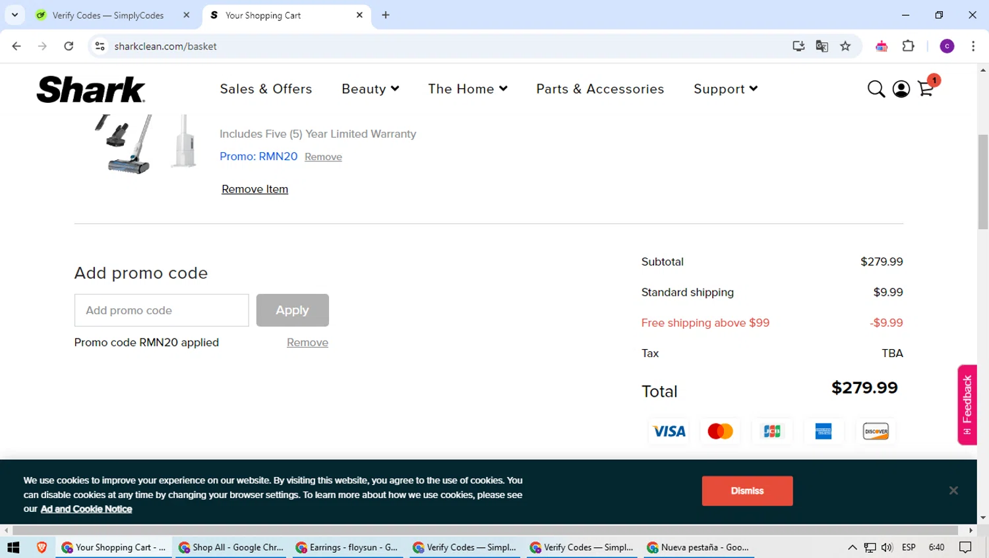Click the install app icon in address bar
The width and height of the screenshot is (989, 558).
click(x=798, y=46)
